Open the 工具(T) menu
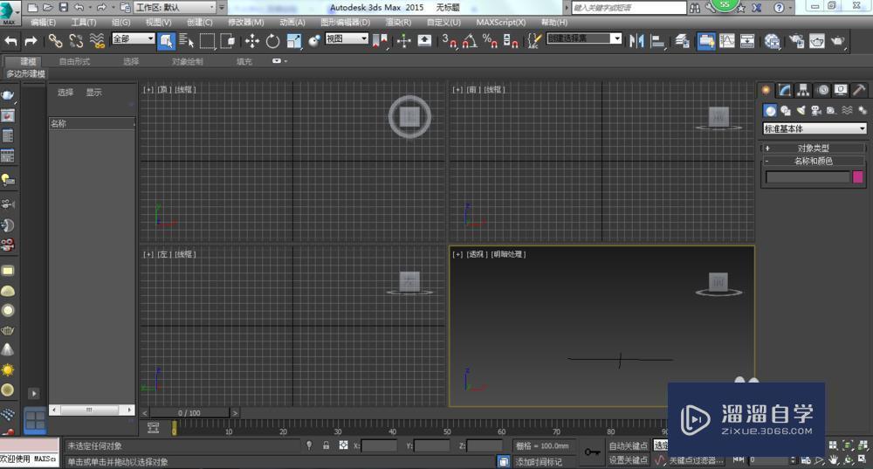Image resolution: width=873 pixels, height=469 pixels. coord(84,23)
